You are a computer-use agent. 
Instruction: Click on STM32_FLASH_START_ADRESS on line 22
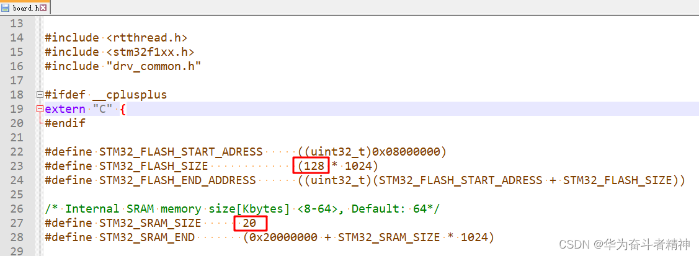[181, 152]
